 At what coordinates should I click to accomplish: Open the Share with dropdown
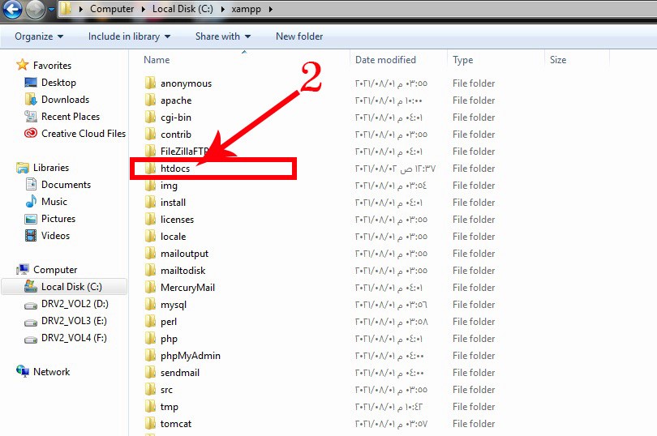click(223, 36)
